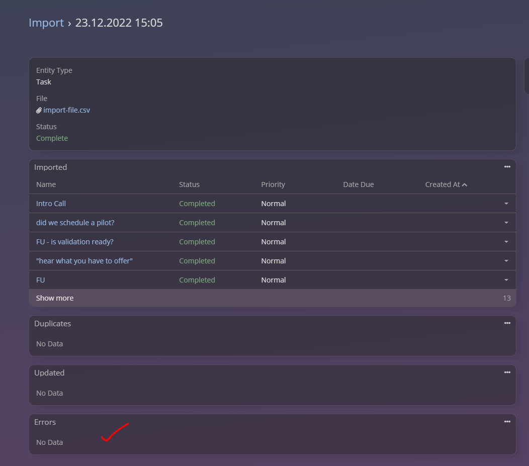Open the FU task link
The width and height of the screenshot is (529, 466).
(41, 280)
